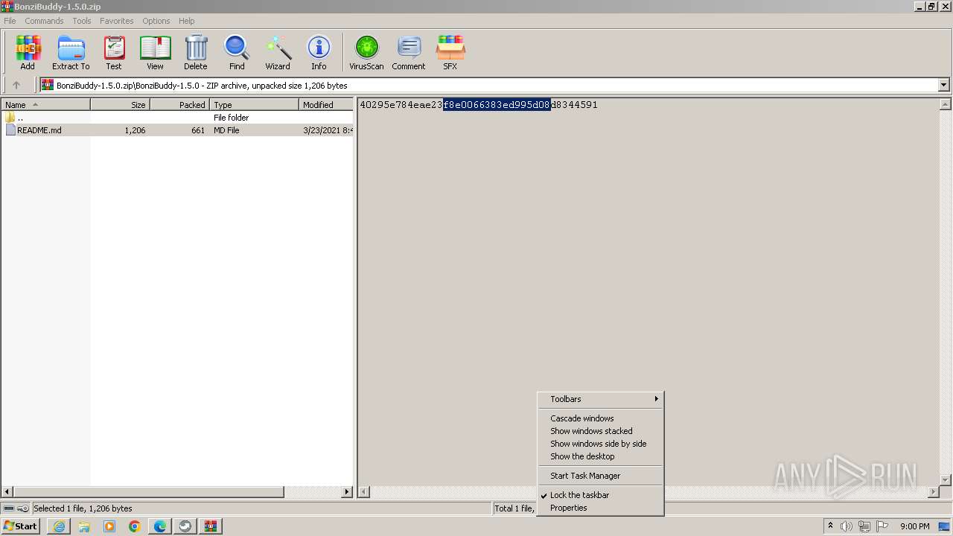Go up one folder level arrow
953x536 pixels.
pos(16,85)
